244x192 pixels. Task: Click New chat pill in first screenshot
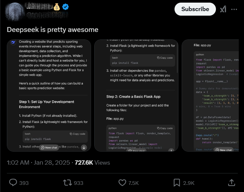[x=49, y=148]
